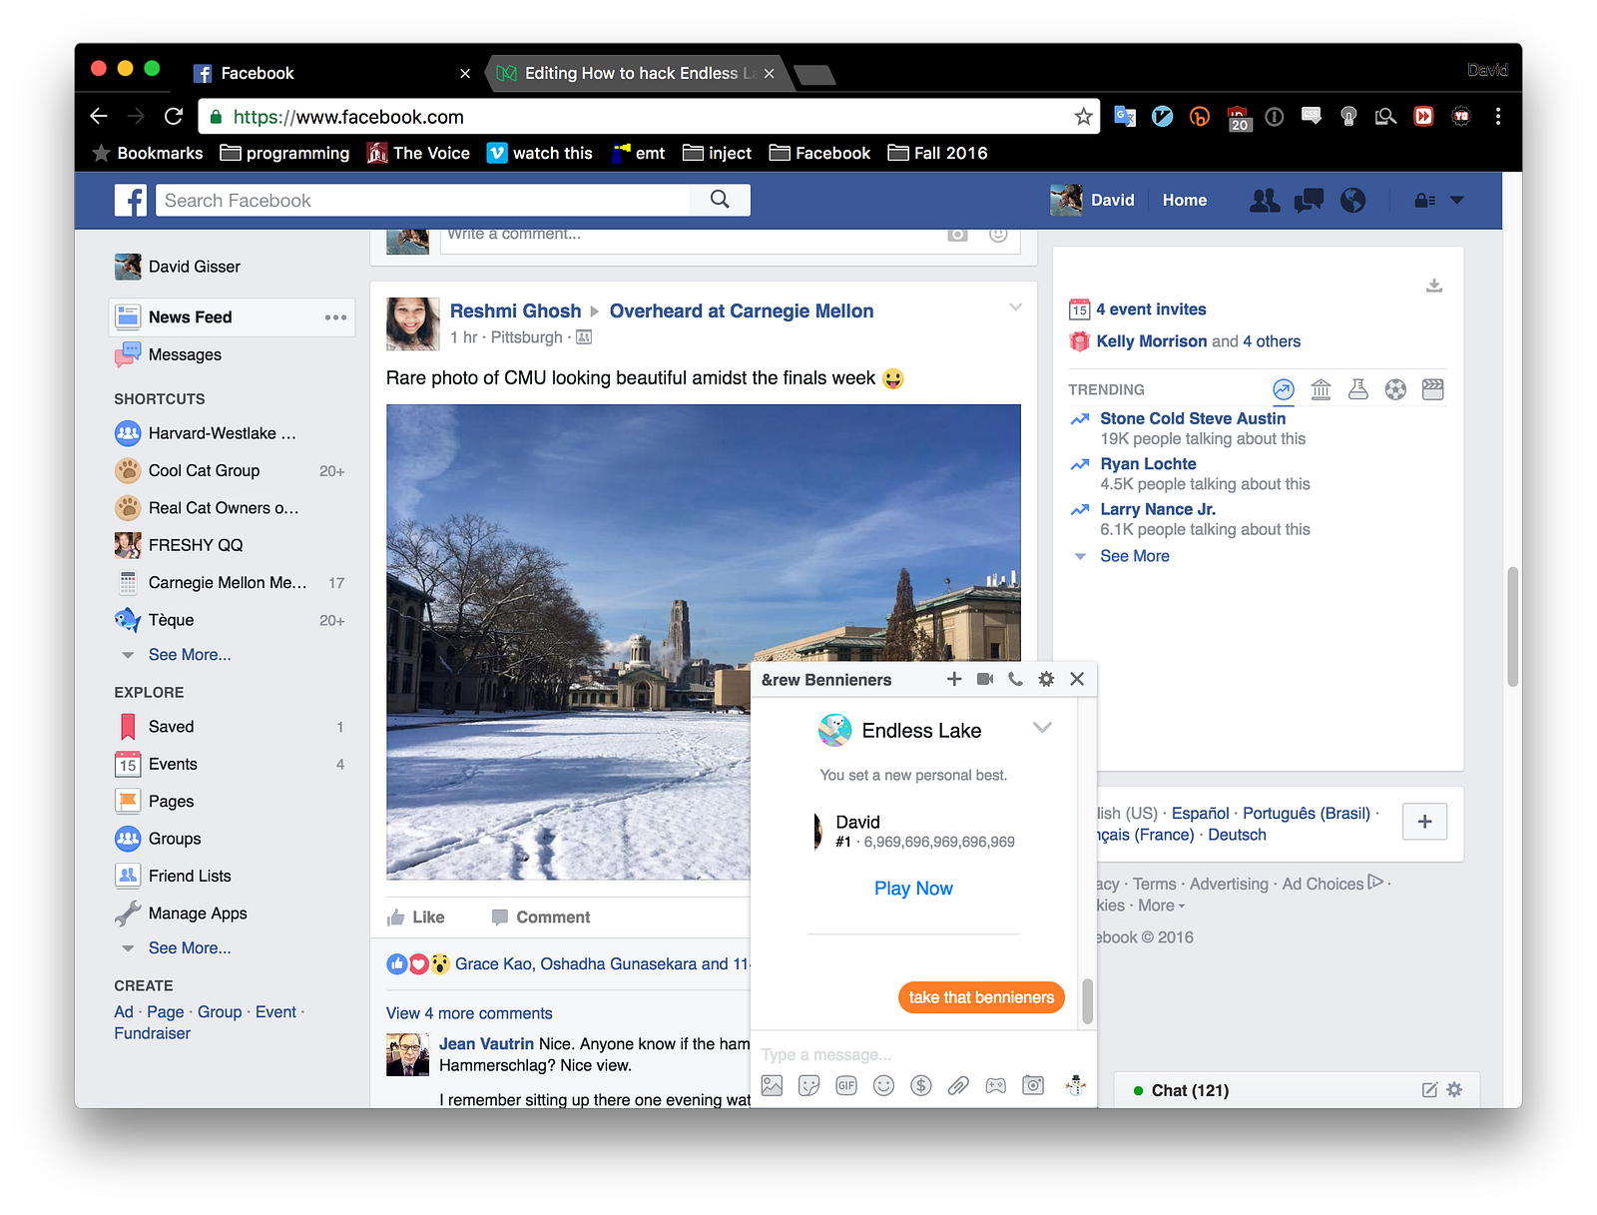
Task: Click the Search Facebook field
Action: click(423, 201)
